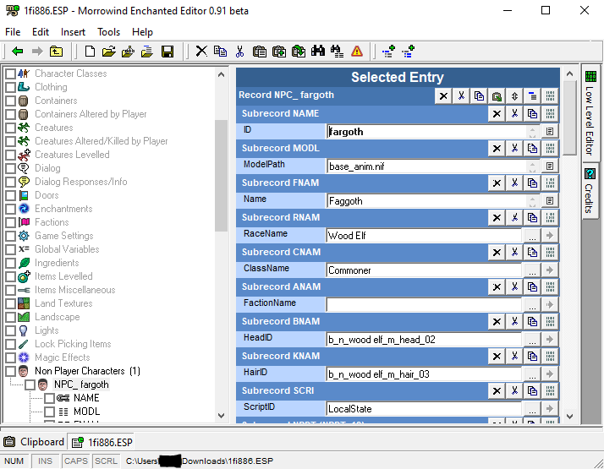Click the delete X icon in the main toolbar

point(201,52)
